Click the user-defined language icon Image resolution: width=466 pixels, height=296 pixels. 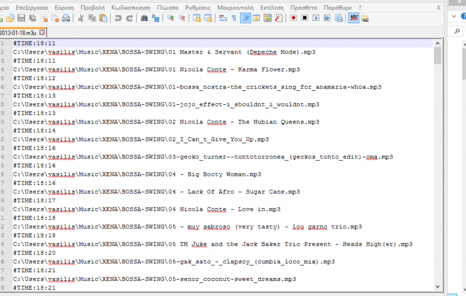tap(256, 19)
